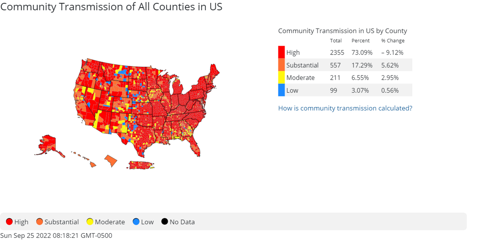
Task: Click the orange Substantial legend circle
Action: coord(39,222)
